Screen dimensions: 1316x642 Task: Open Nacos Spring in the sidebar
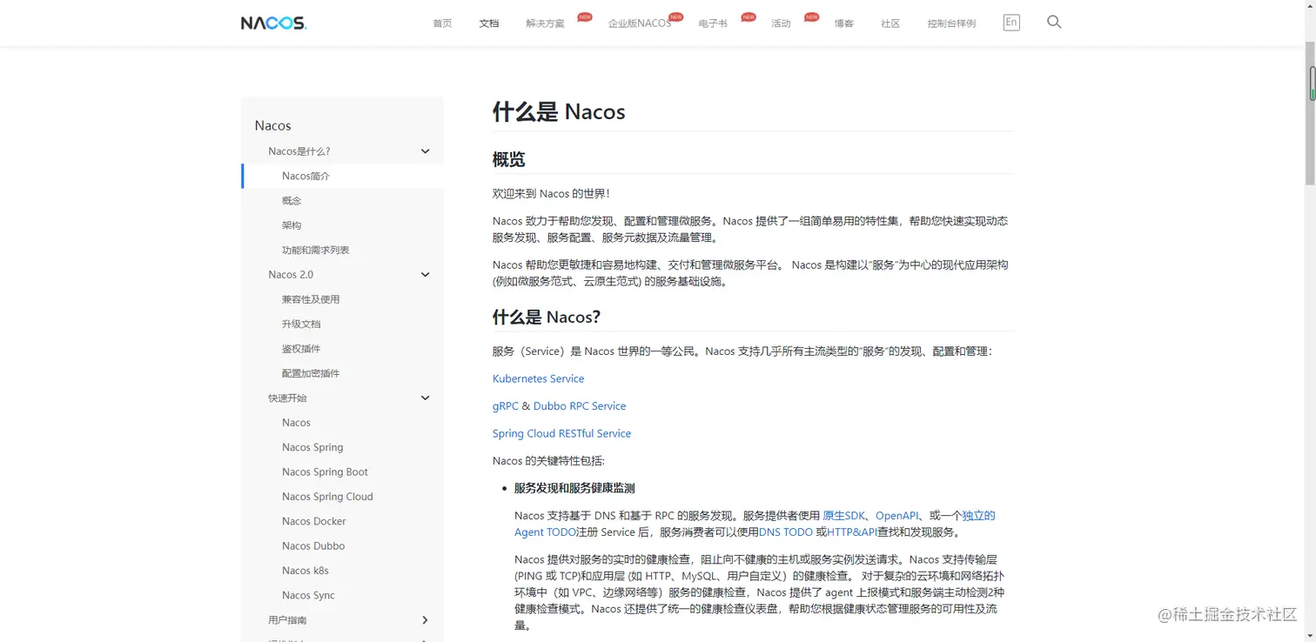pos(312,447)
